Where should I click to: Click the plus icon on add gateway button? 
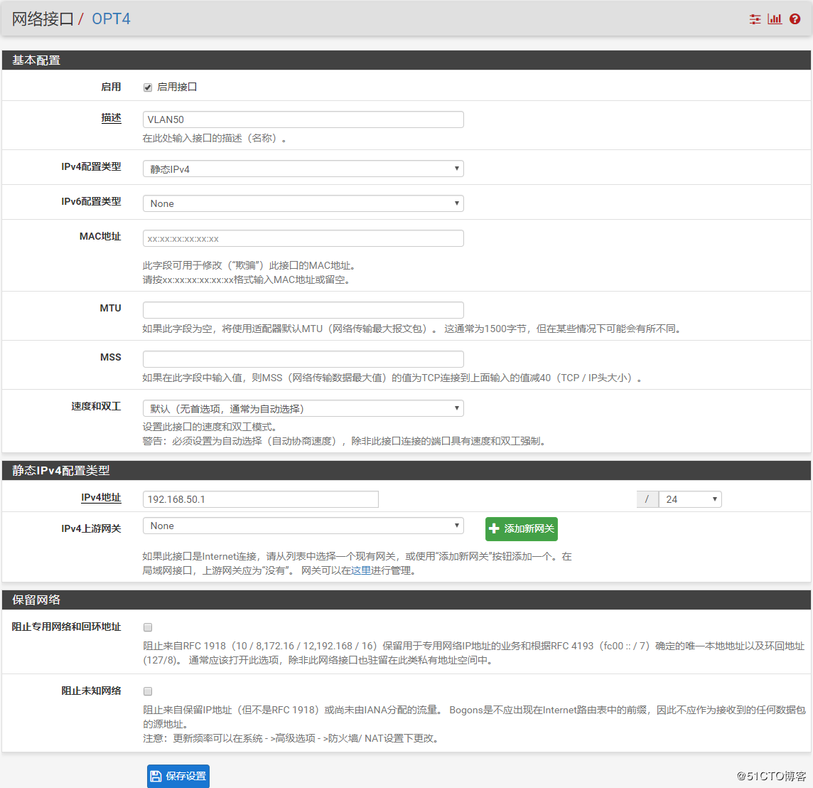(x=495, y=529)
